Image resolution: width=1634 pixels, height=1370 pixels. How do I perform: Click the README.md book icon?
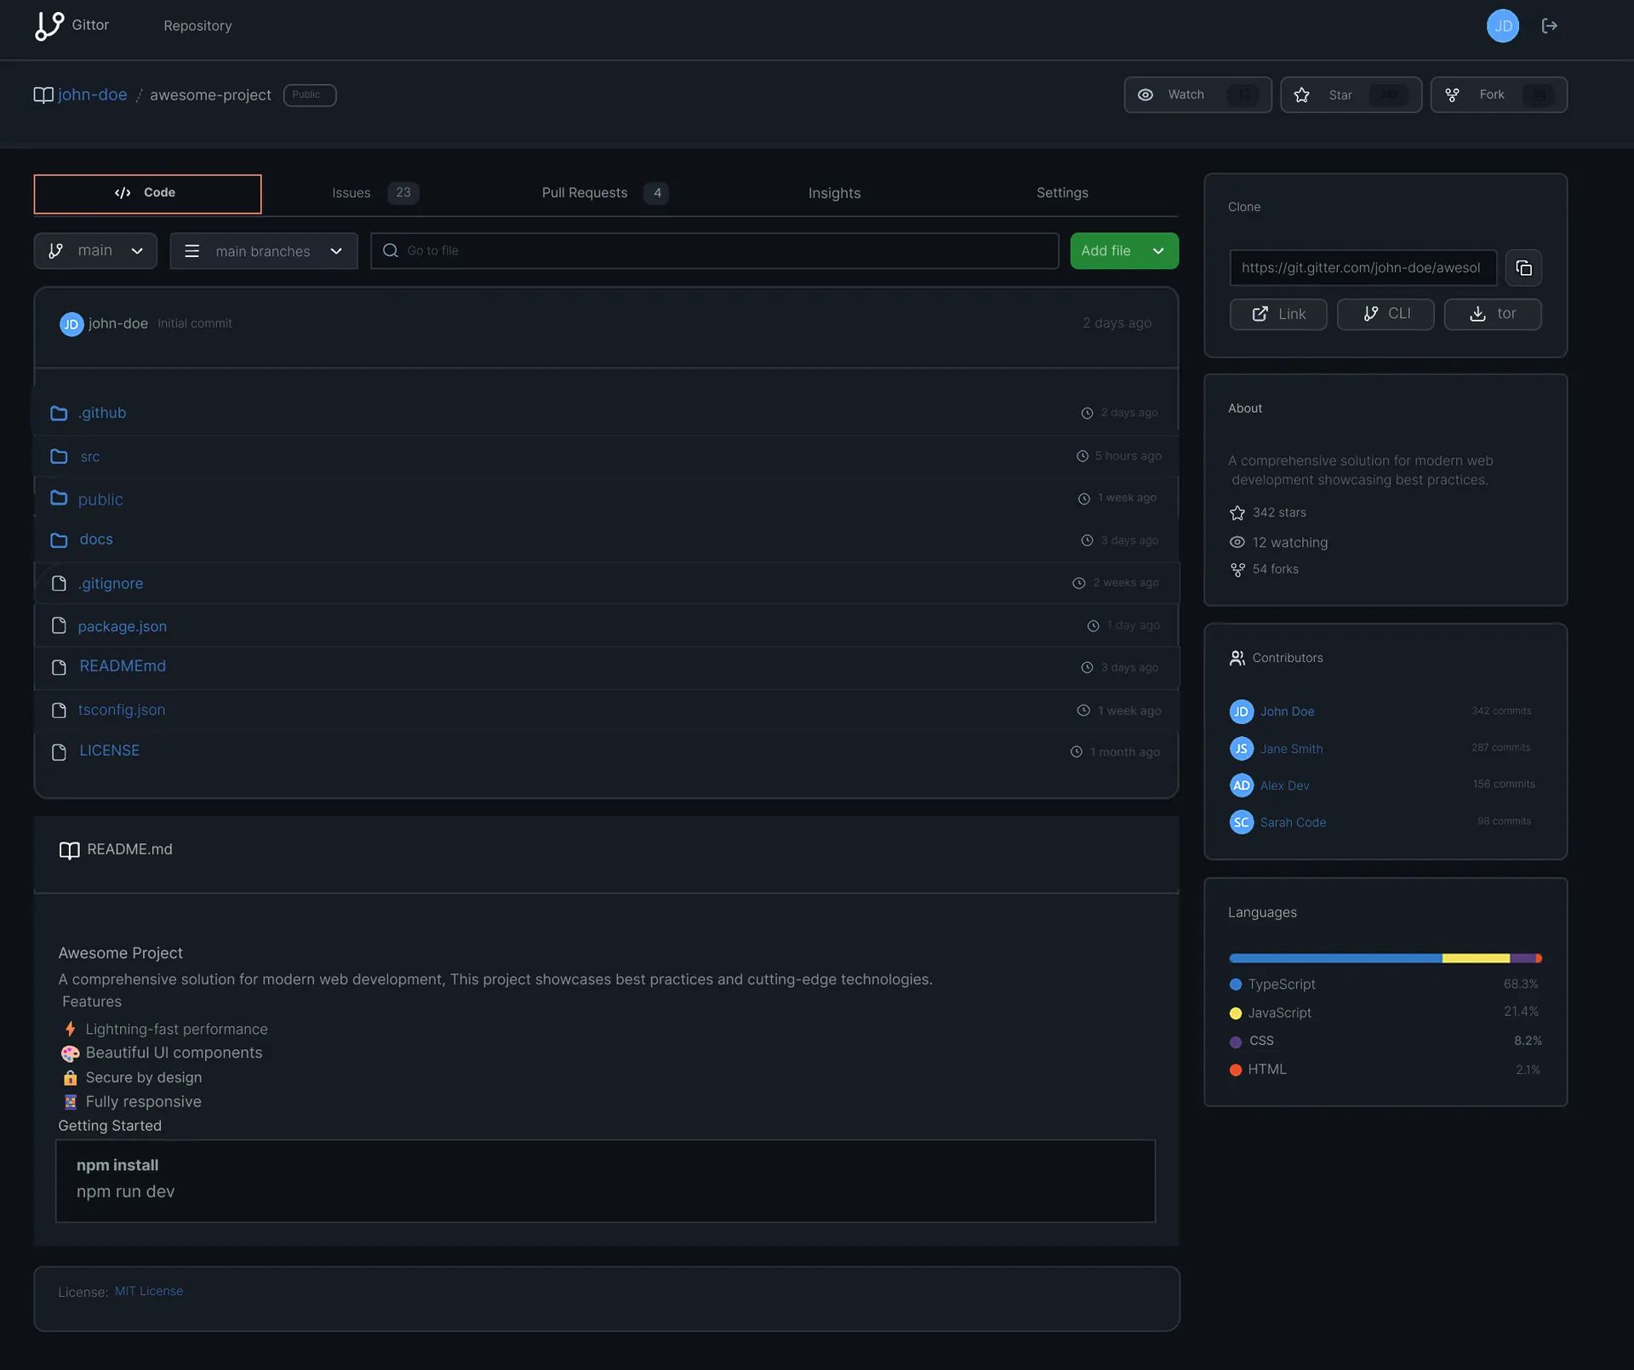pyautogui.click(x=69, y=850)
